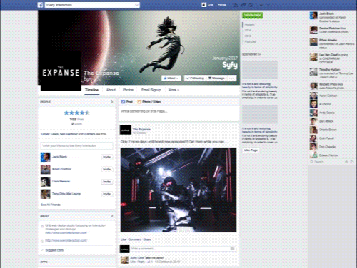Click the green Create Page button
The width and height of the screenshot is (357, 268).
point(252,15)
